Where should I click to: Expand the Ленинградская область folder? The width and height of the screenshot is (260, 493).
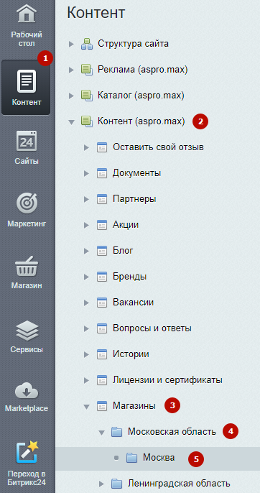click(101, 484)
